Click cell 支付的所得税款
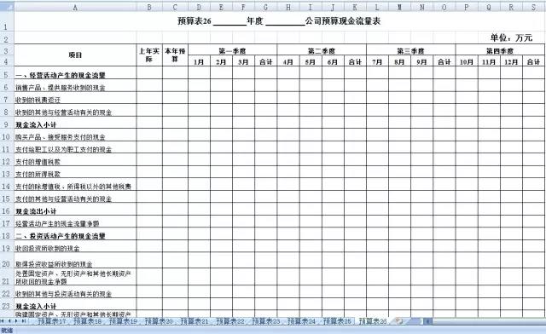This screenshot has height=334, width=546. 75,172
